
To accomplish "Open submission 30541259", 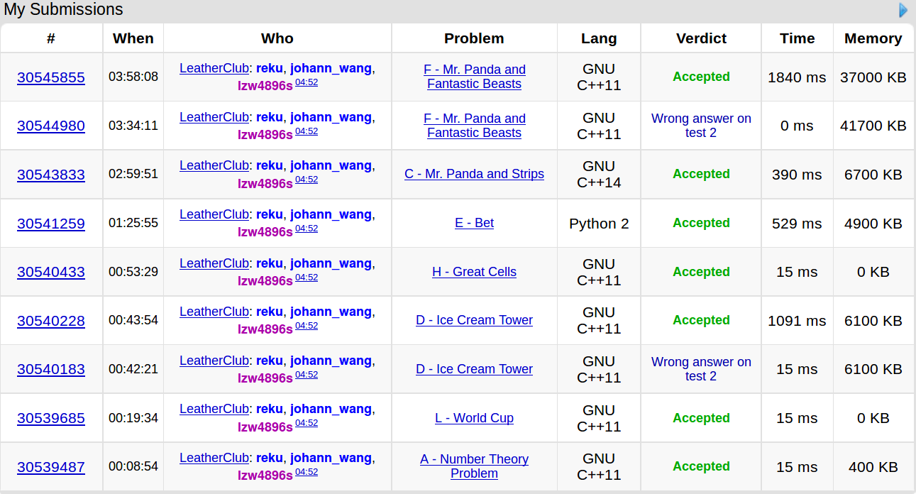I will [51, 224].
